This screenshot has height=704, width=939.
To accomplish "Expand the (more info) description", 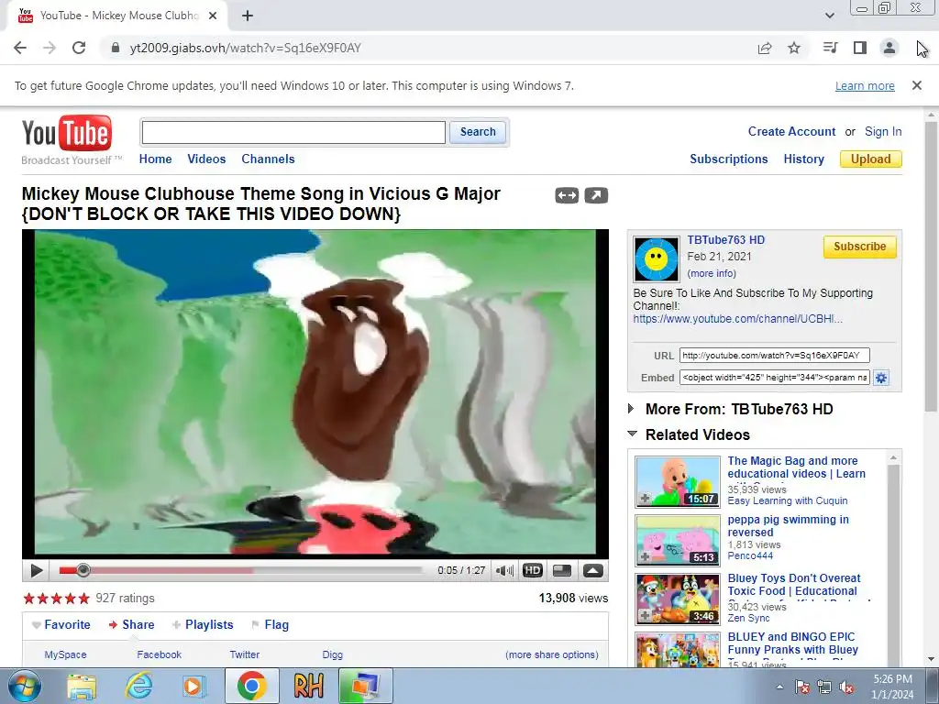I will (x=712, y=273).
